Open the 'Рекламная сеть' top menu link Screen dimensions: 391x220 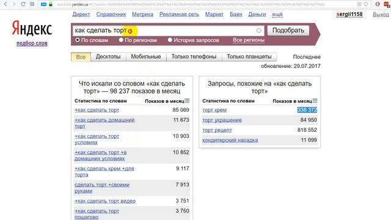(179, 15)
